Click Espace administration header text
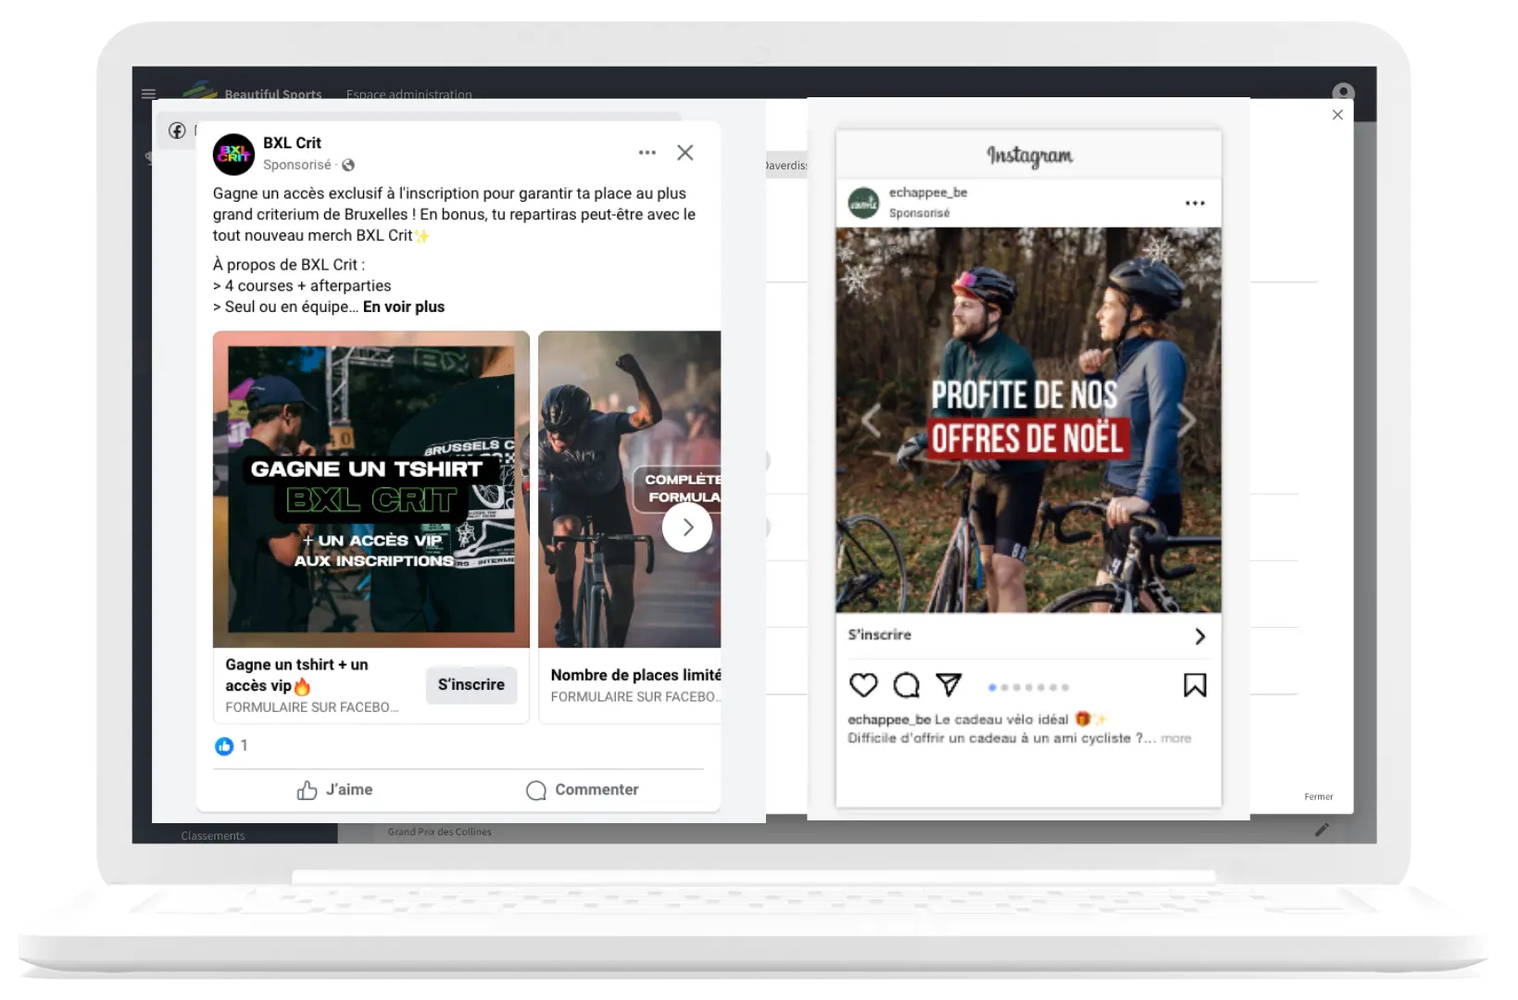The height and width of the screenshot is (1000, 1518). tap(408, 94)
